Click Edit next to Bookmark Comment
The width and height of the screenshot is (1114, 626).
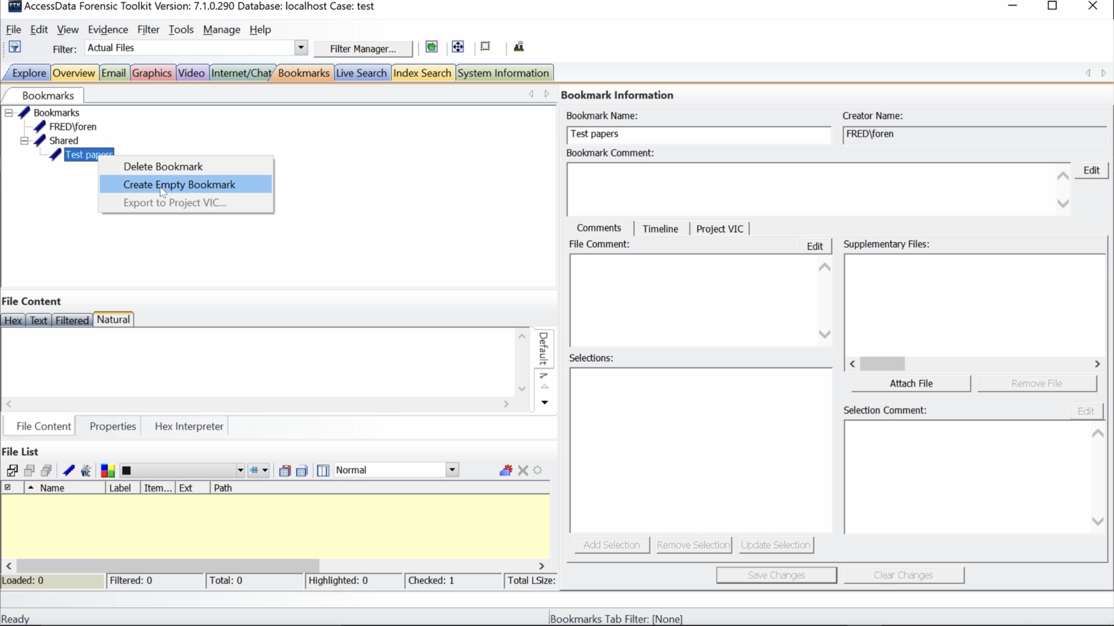pyautogui.click(x=1092, y=170)
